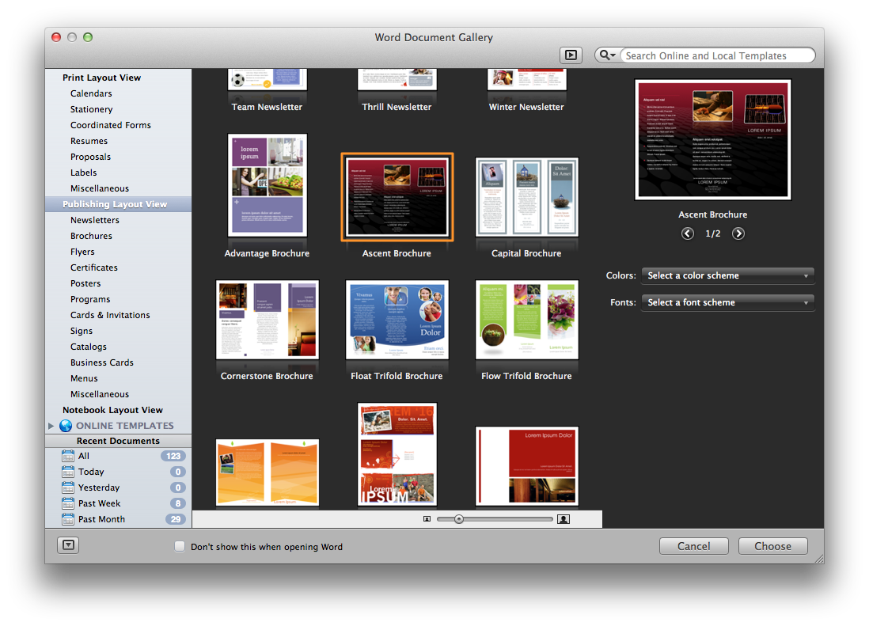Select the Flow Trifold Brochure template
Viewport: 869px width, 626px height.
tap(526, 320)
